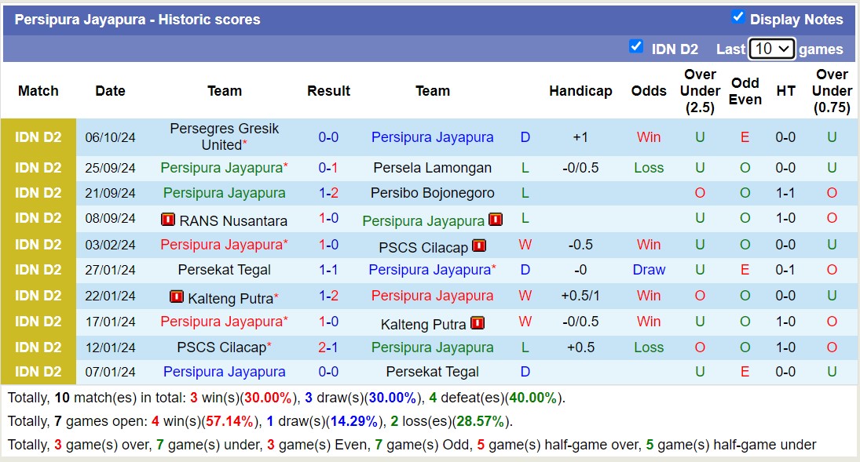The height and width of the screenshot is (462, 860).
Task: Open the Last games count dropdown
Action: point(772,48)
